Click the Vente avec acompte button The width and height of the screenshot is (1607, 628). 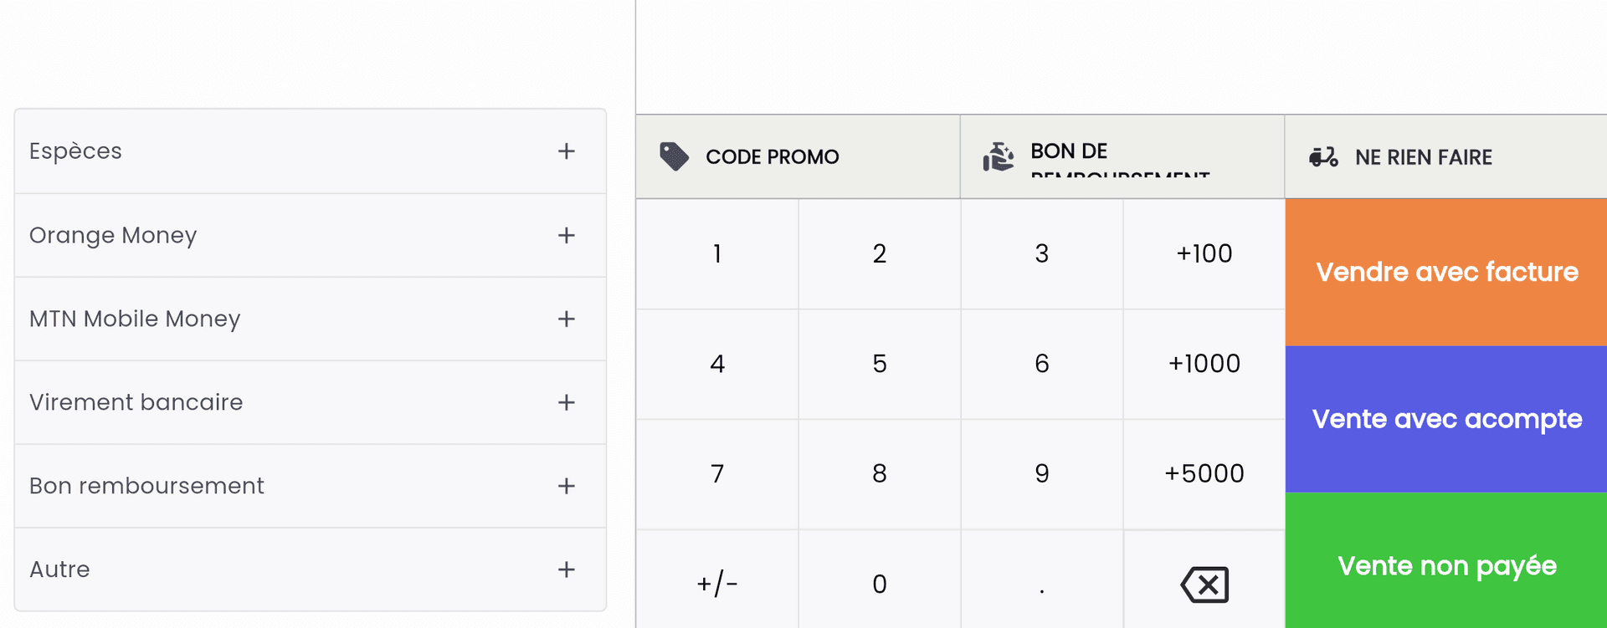click(1445, 418)
